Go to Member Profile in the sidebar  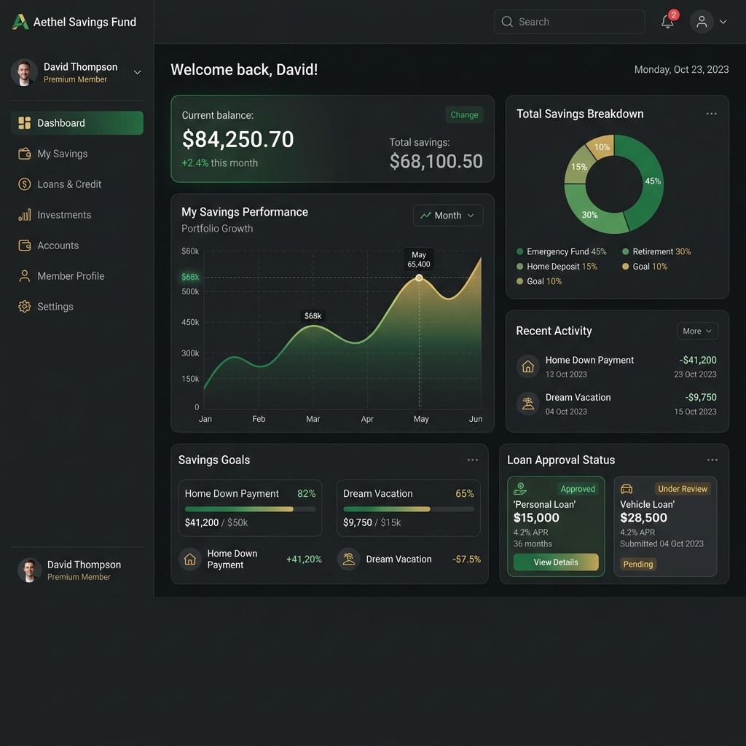point(76,276)
